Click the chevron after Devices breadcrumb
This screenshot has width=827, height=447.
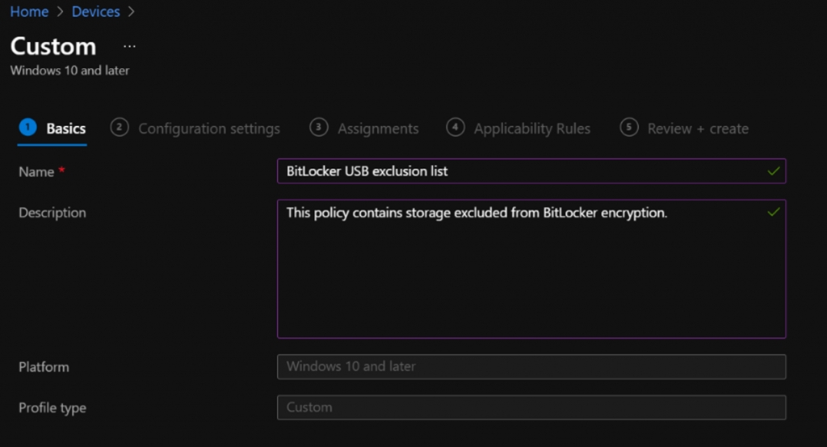point(132,12)
